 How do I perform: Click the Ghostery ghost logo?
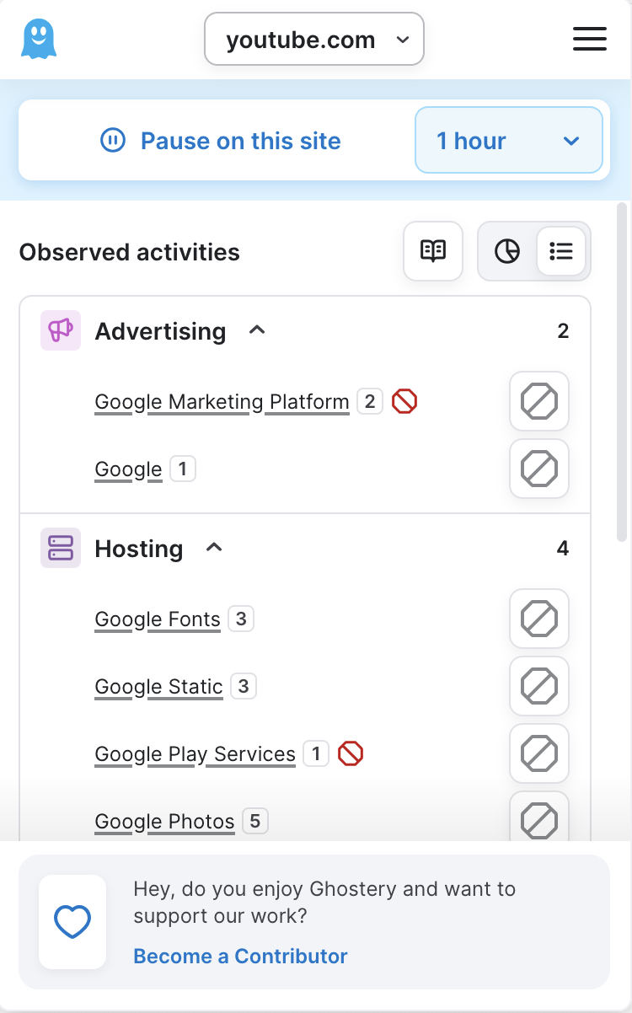pos(38,38)
